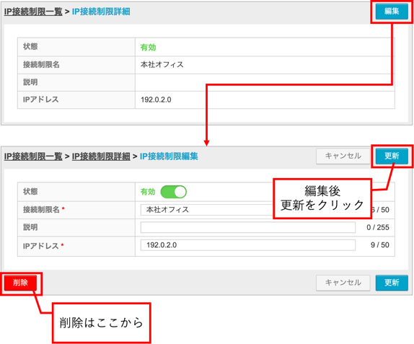Click the 本社オフィス value in detail table
Screen dimensions: 414x344
point(162,65)
